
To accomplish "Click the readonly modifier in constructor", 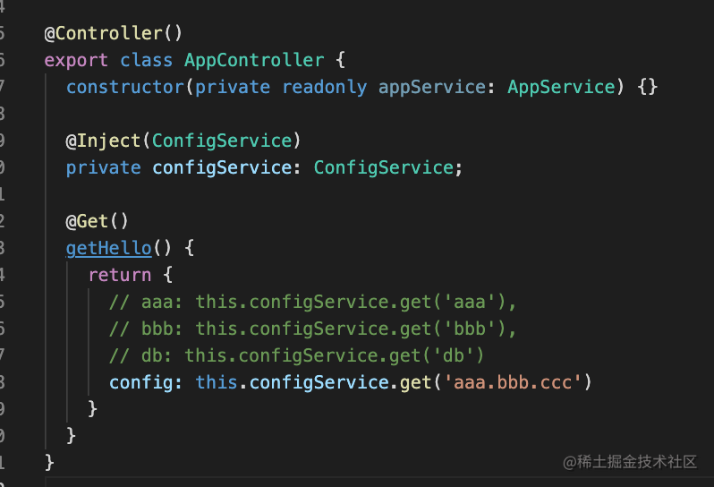I will tap(324, 87).
